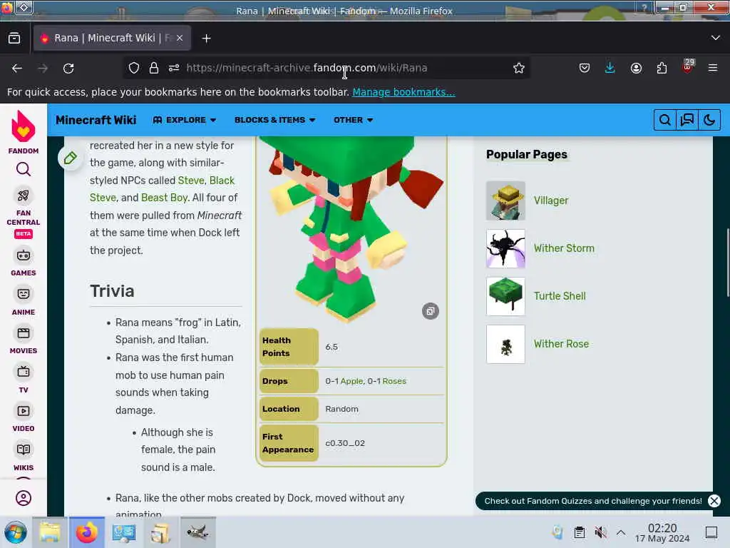
Task: Dismiss the Fandom Quizzes banner
Action: tap(714, 501)
